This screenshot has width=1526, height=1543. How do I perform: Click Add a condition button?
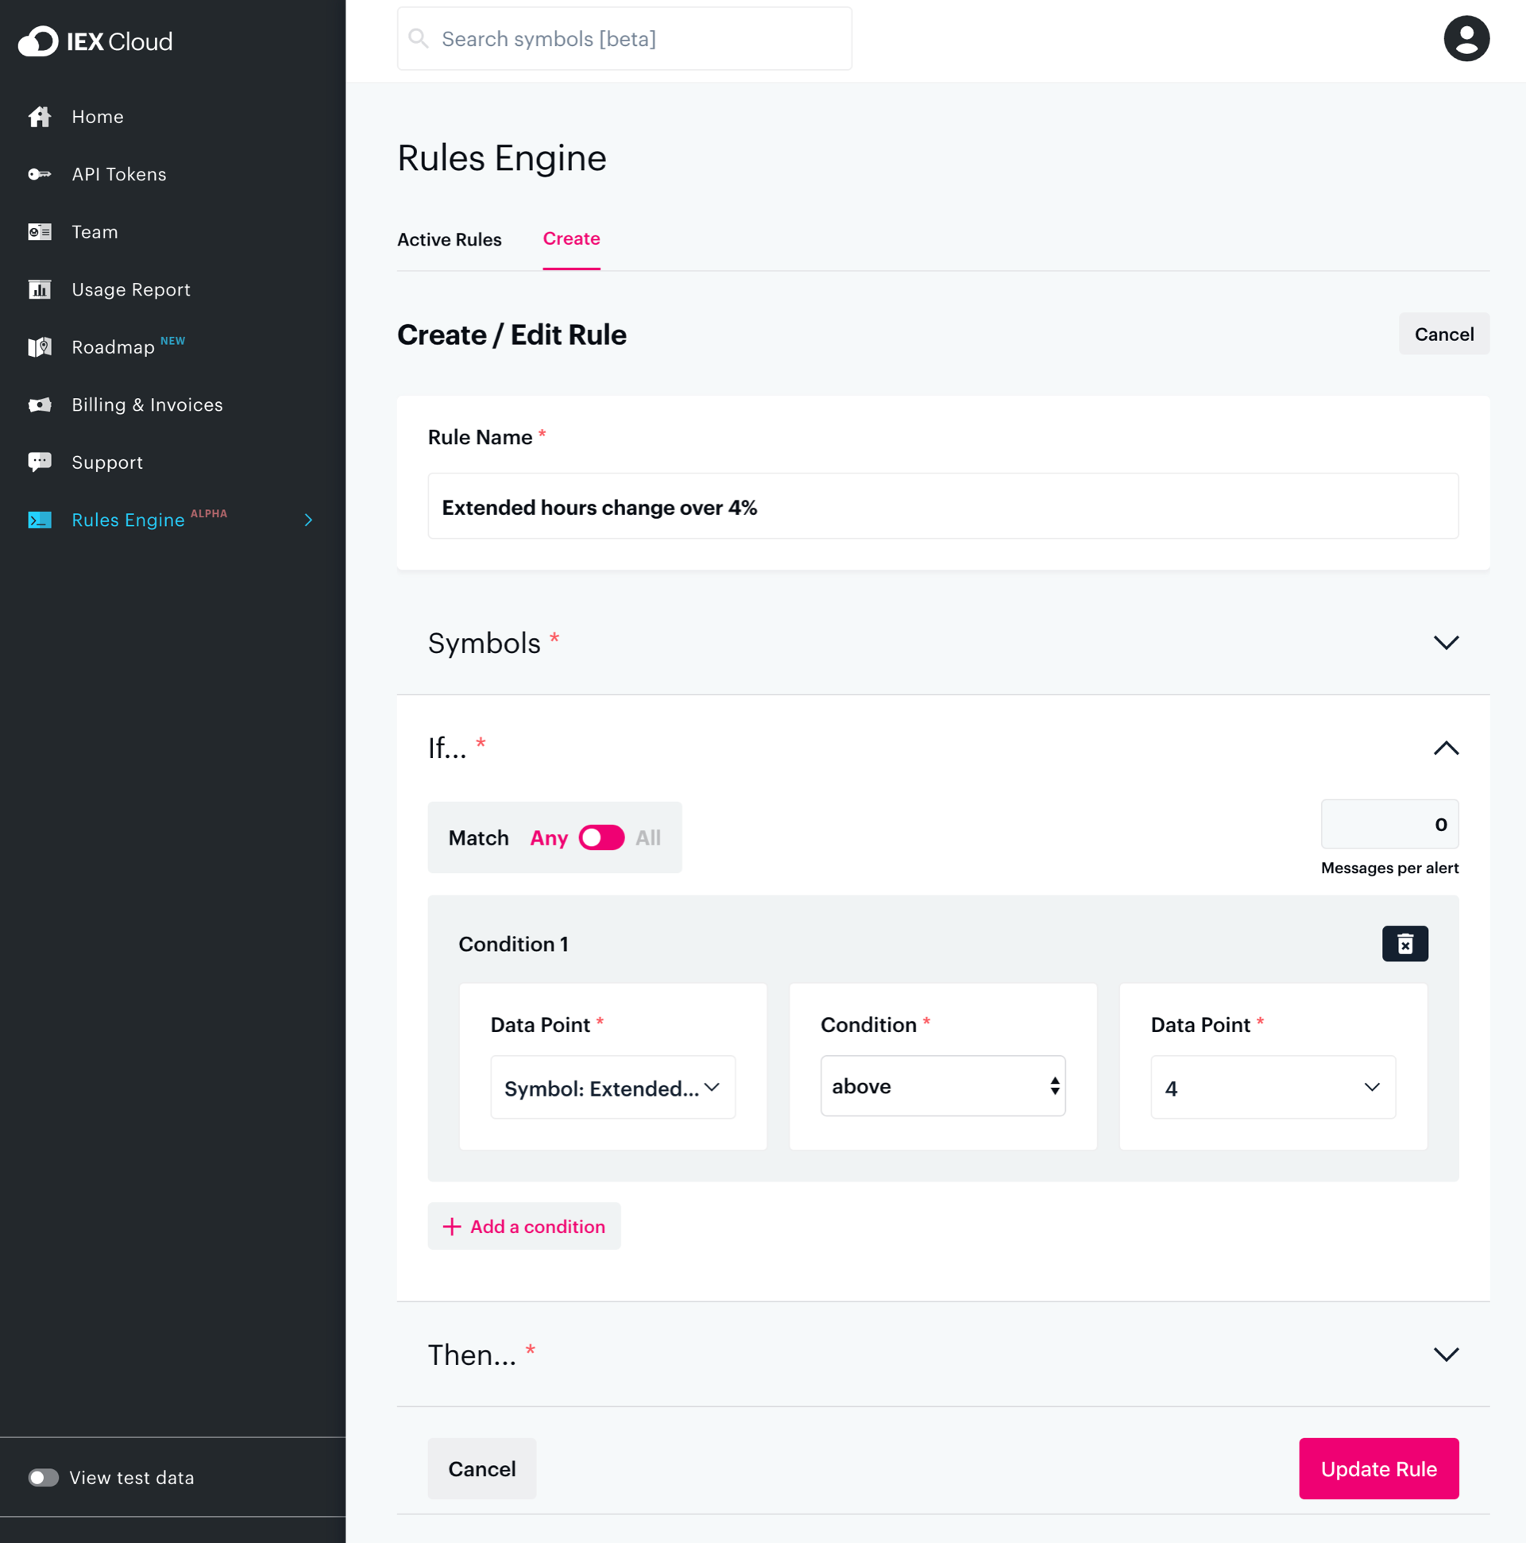[x=523, y=1226]
